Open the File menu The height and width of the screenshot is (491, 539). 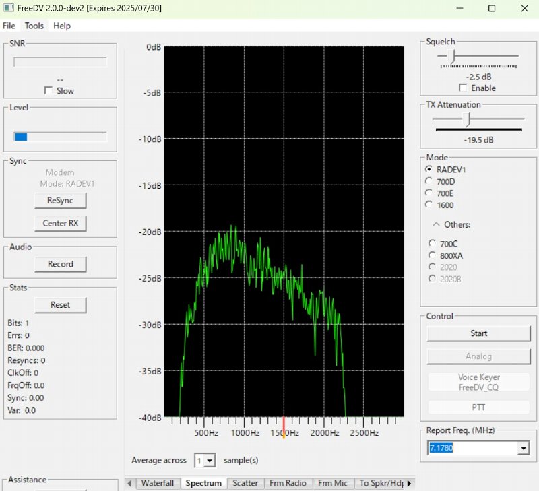[x=9, y=26]
